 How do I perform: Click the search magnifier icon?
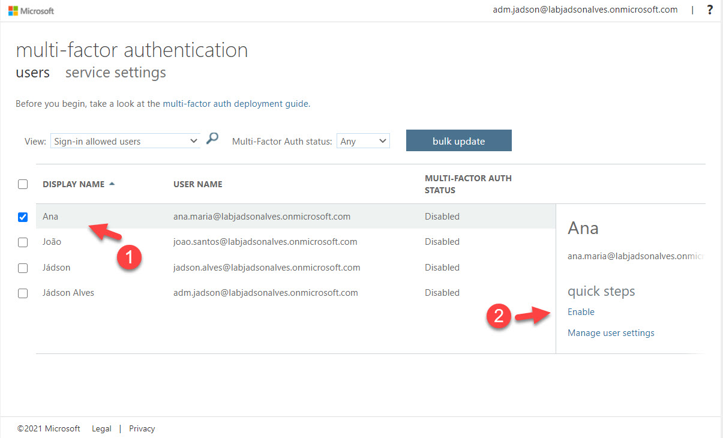(212, 139)
